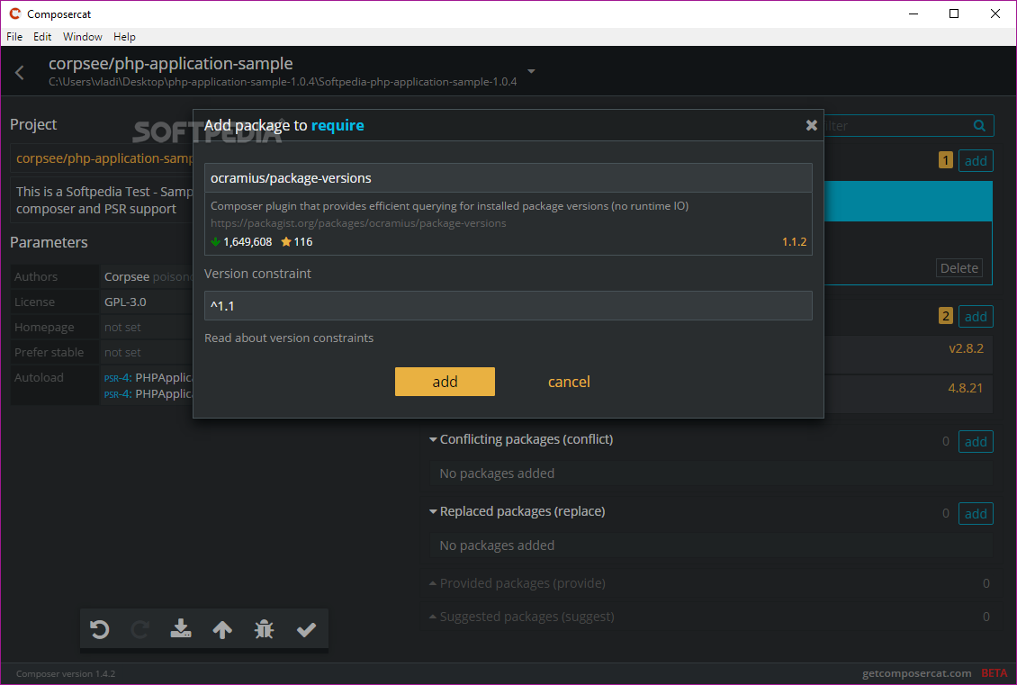Click the bug diagnose icon
The image size is (1017, 685).
click(264, 629)
